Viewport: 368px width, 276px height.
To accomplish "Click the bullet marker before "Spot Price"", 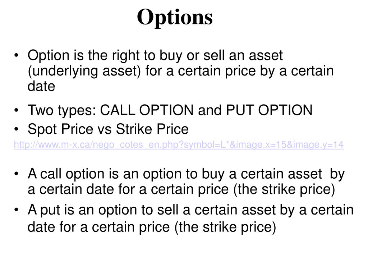I will (x=16, y=129).
